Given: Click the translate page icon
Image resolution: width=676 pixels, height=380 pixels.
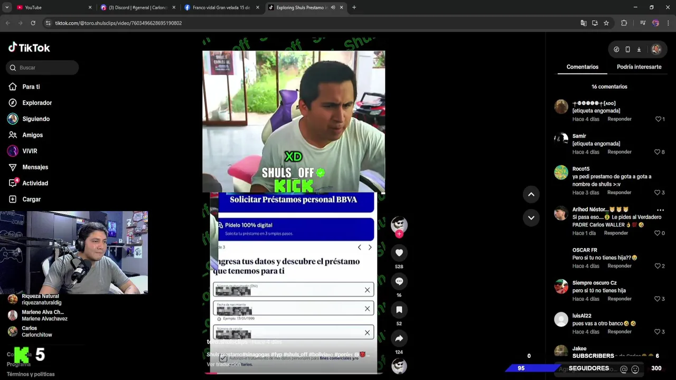Looking at the screenshot, I should pos(584,23).
